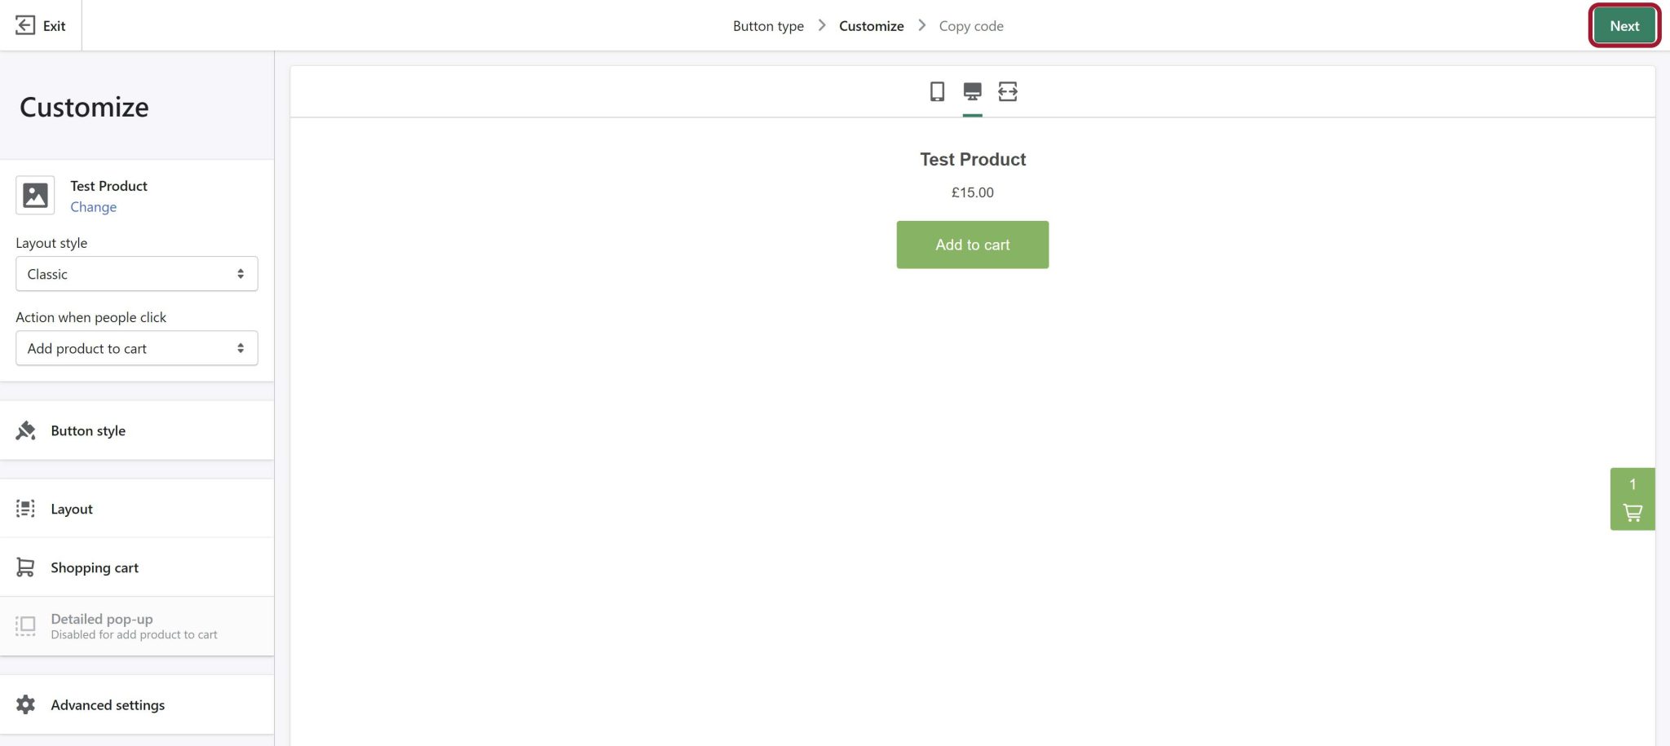Go back to Button type step

click(x=768, y=26)
